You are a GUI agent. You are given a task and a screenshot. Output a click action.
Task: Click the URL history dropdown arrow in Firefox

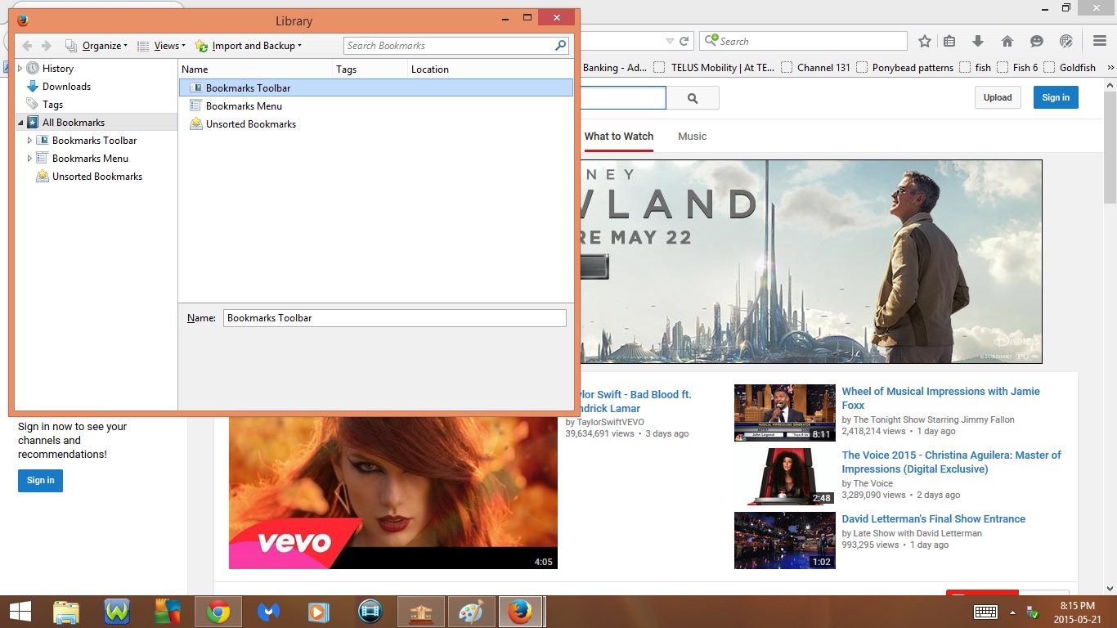pyautogui.click(x=670, y=41)
